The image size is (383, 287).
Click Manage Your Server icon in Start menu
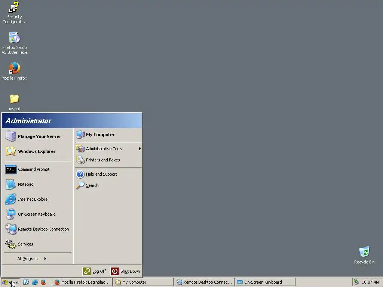click(10, 136)
